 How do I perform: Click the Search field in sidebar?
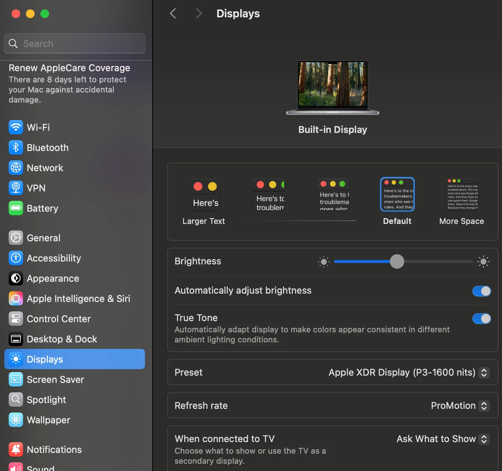point(75,43)
